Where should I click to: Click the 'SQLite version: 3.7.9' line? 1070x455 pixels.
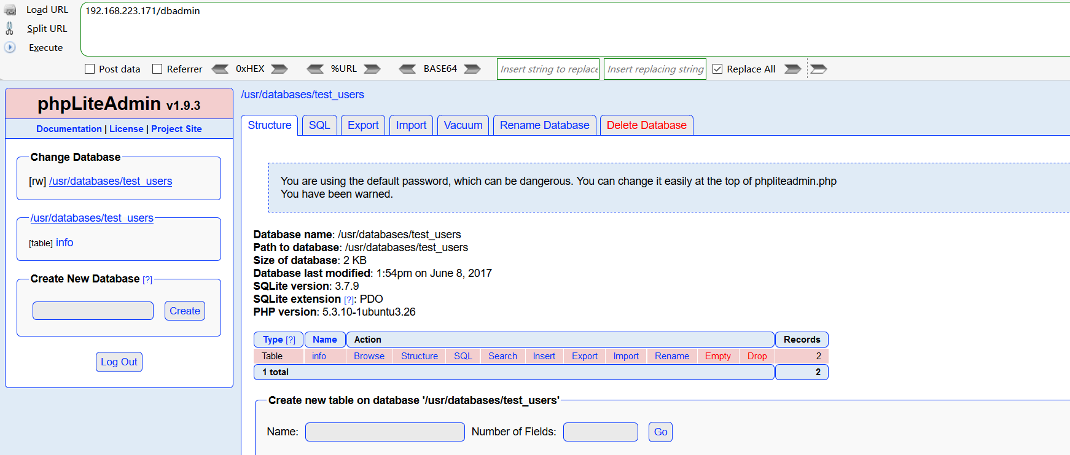(x=307, y=286)
